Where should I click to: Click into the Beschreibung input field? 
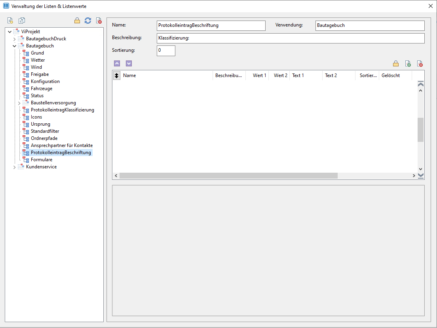tap(291, 38)
